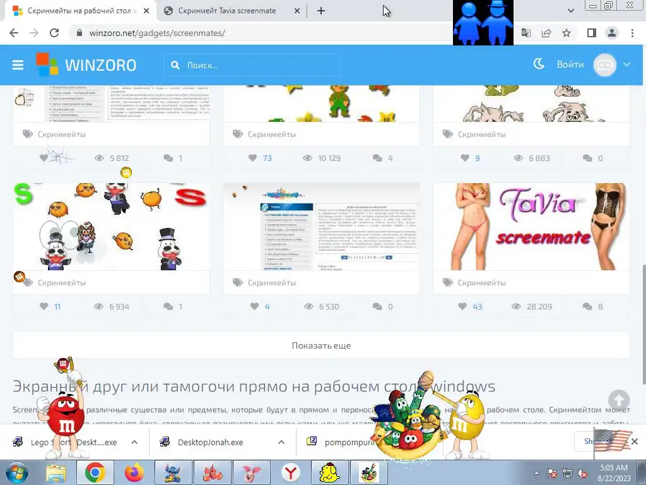The width and height of the screenshot is (646, 485).
Task: Expand the DesktopJonah.exe download options
Action: coord(281,442)
